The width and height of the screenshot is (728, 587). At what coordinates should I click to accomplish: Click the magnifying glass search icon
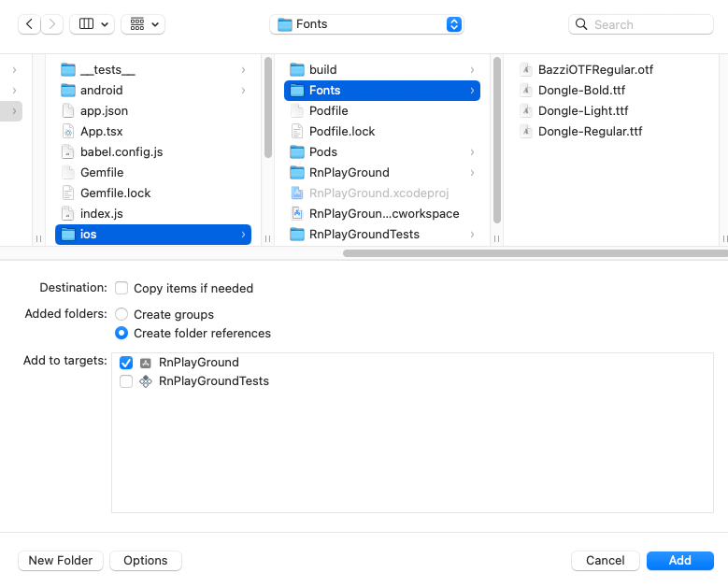(581, 24)
